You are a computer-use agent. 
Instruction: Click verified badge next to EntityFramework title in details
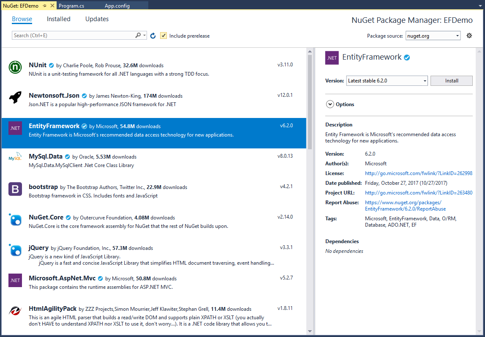(407, 57)
